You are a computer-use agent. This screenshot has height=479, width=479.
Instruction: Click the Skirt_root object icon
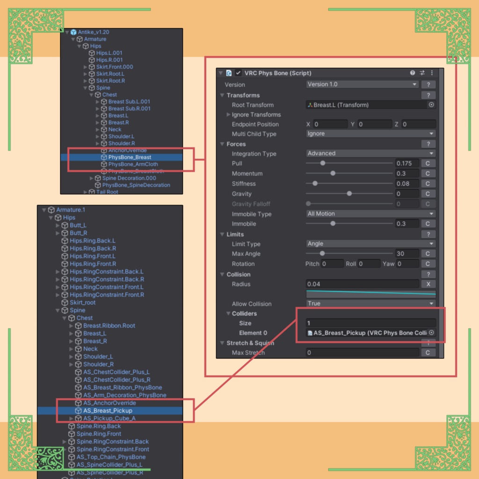click(x=65, y=303)
